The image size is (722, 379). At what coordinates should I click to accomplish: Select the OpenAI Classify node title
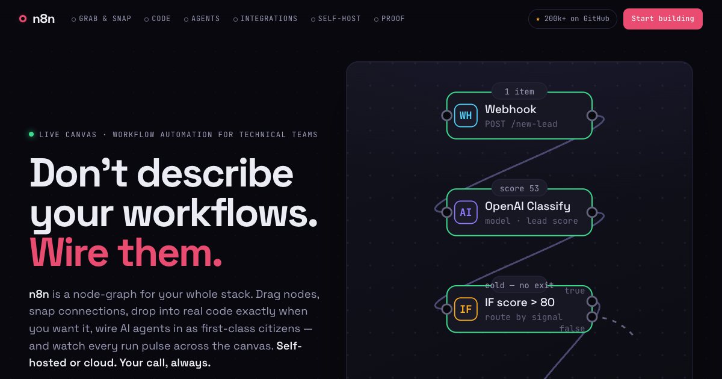(x=528, y=206)
